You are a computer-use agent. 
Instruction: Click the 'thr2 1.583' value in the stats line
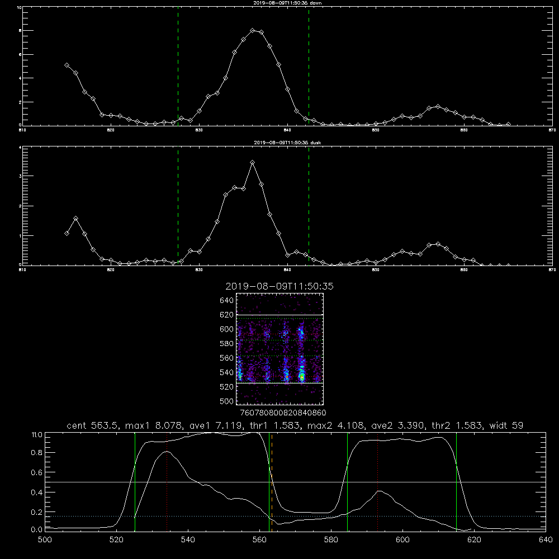click(457, 425)
